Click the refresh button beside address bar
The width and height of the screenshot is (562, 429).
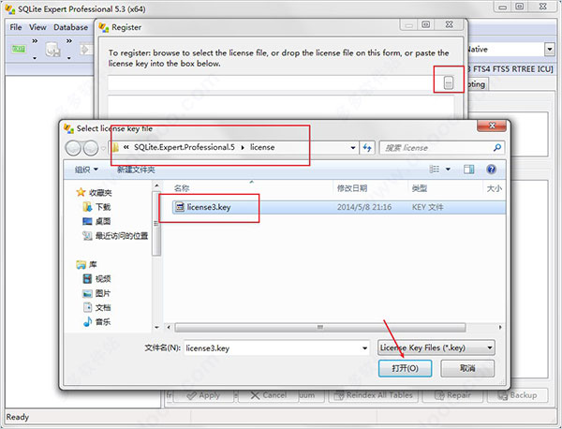[367, 147]
